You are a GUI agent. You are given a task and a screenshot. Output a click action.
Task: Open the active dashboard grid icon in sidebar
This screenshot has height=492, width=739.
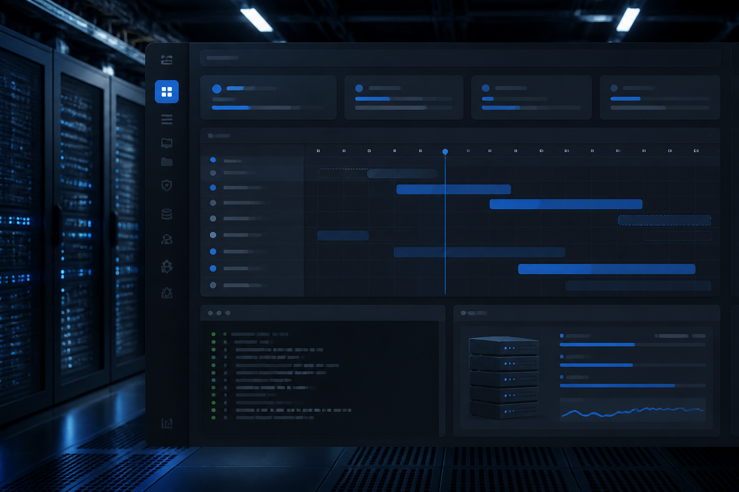(166, 92)
